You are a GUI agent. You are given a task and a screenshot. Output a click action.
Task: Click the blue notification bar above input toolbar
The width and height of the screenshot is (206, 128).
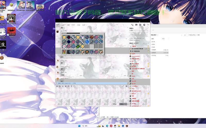91,83
